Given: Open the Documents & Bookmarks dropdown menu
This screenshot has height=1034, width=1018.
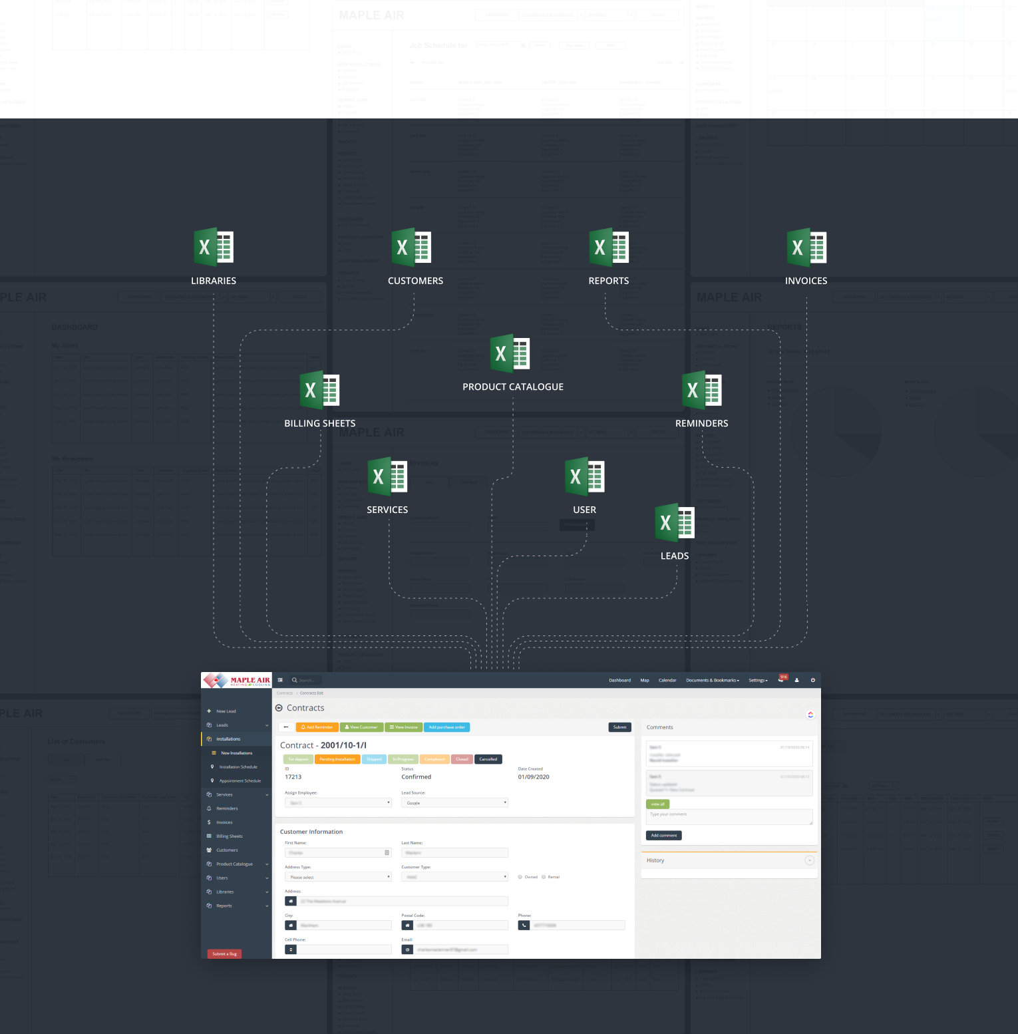Looking at the screenshot, I should coord(713,680).
